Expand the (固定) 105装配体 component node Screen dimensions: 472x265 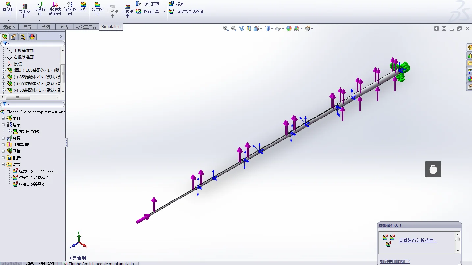coord(4,70)
